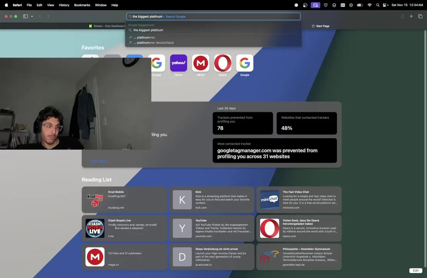Open Yahoo favorite
This screenshot has height=278, width=427.
178,63
